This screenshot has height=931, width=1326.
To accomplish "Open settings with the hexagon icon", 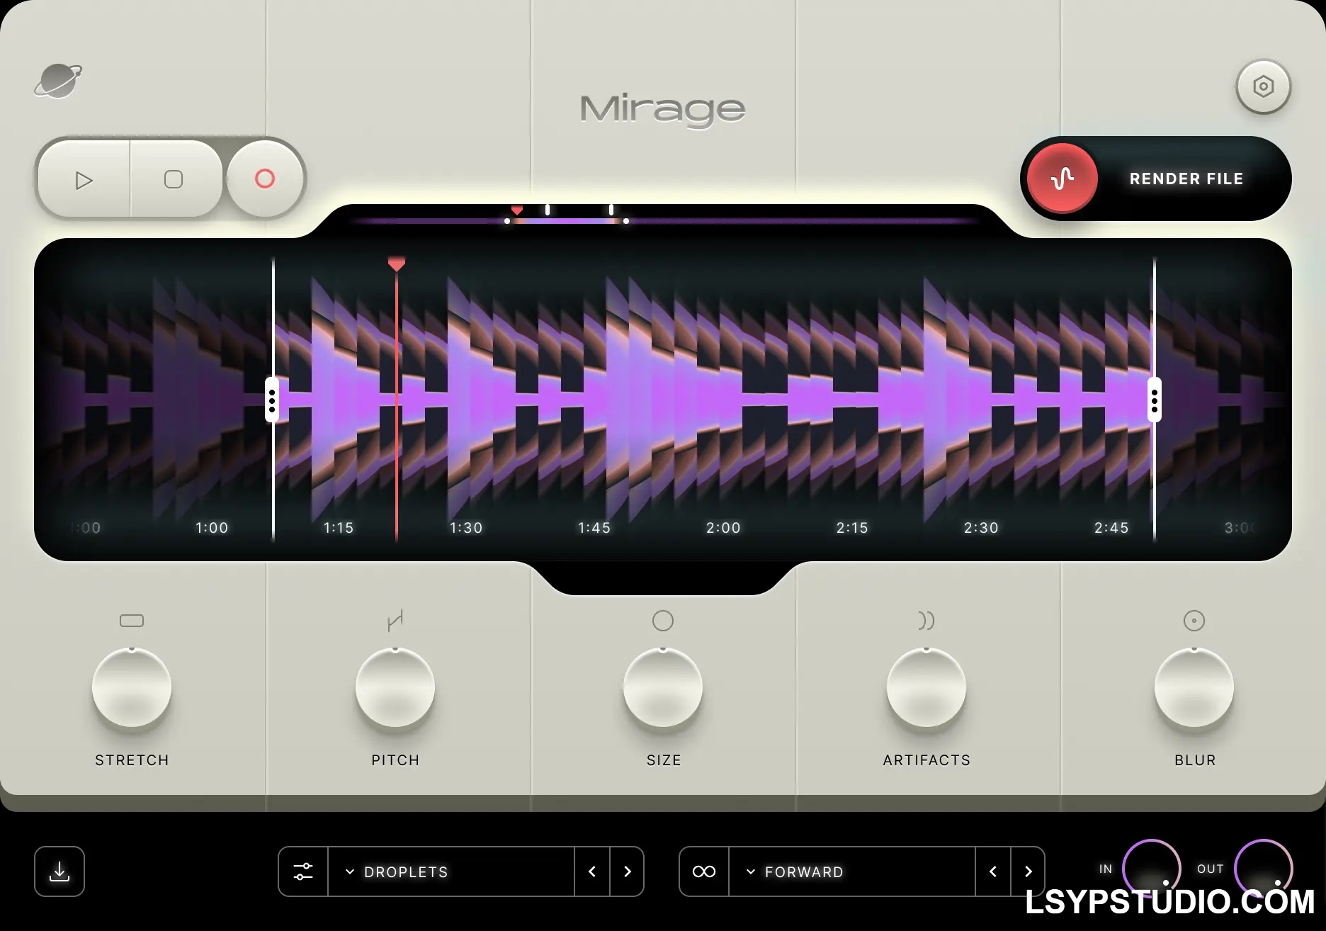I will pos(1263,86).
